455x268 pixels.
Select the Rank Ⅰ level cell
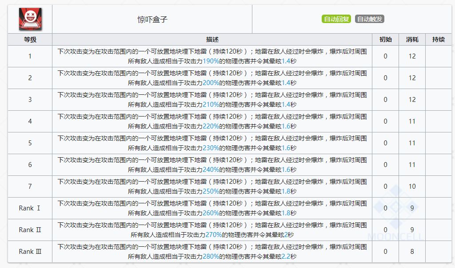pos(30,208)
